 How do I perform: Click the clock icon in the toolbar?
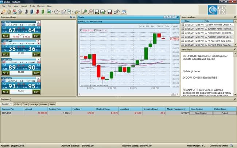(57, 12)
